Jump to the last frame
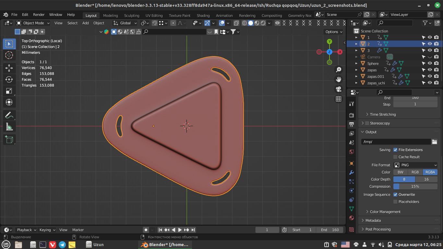 coord(193,230)
